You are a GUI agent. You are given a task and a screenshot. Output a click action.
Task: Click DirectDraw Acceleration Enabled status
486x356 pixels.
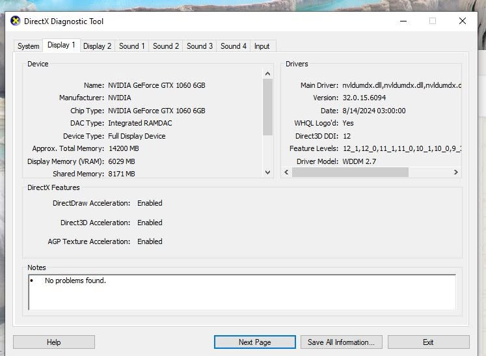[150, 203]
